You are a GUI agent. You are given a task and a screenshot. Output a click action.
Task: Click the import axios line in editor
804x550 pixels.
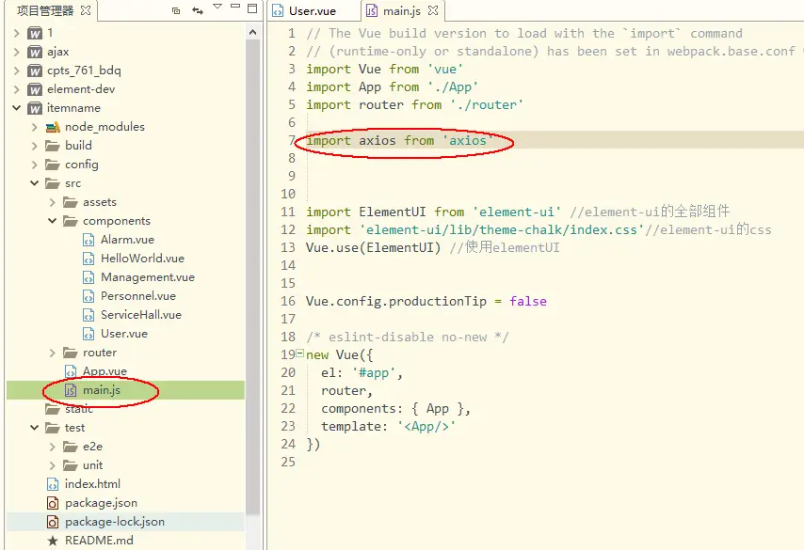tap(400, 140)
